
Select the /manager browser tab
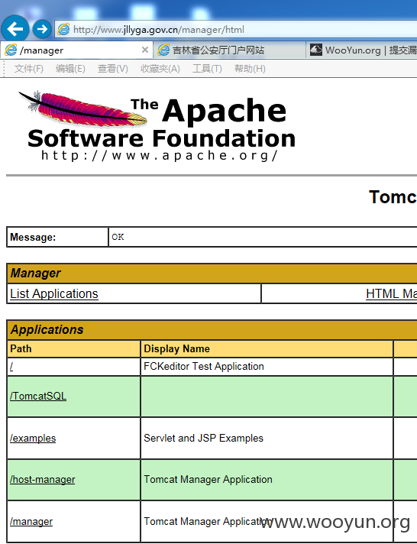(76, 50)
